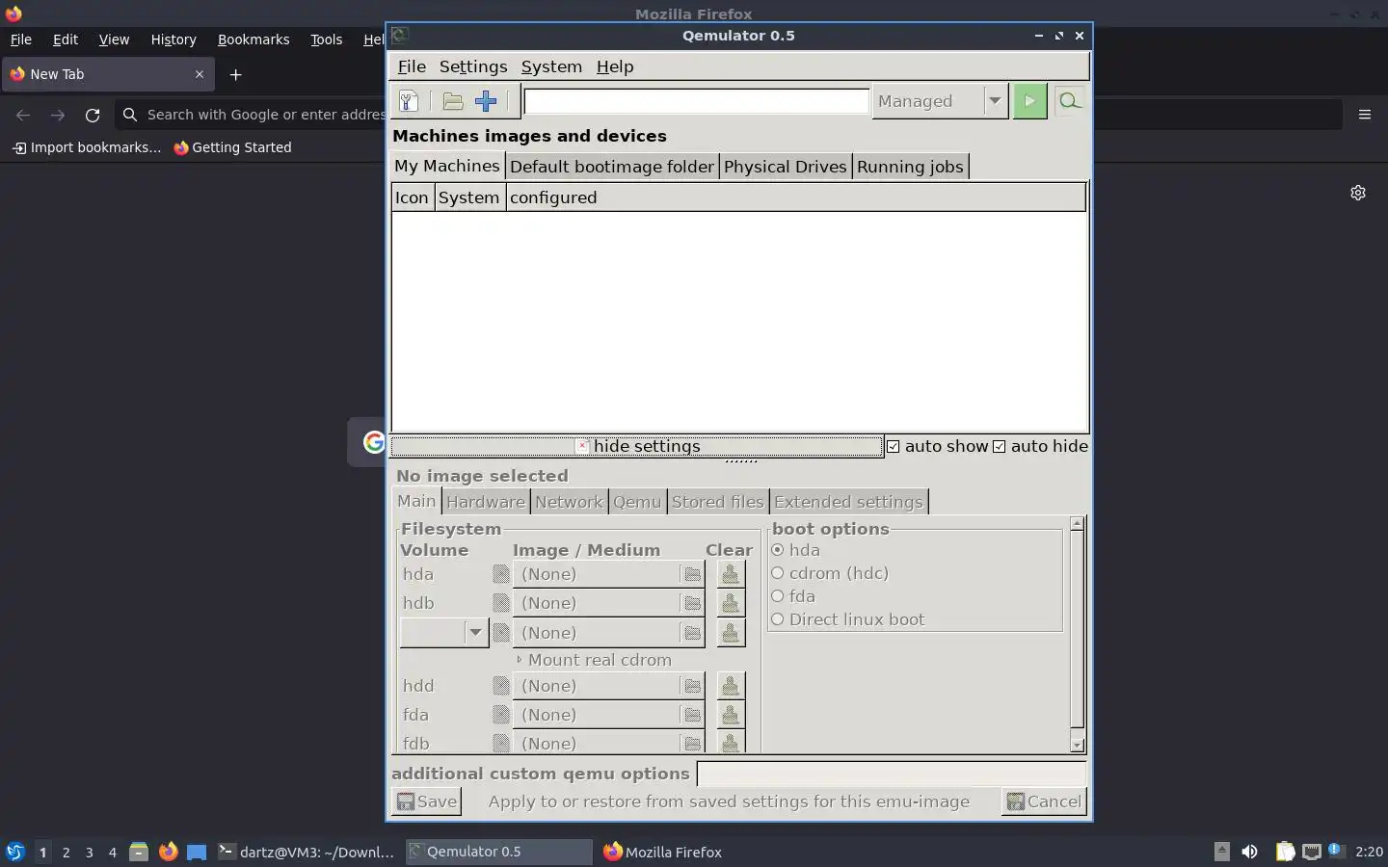Open the File menu in Qemulator
Viewport: 1388px width, 867px height.
(412, 66)
